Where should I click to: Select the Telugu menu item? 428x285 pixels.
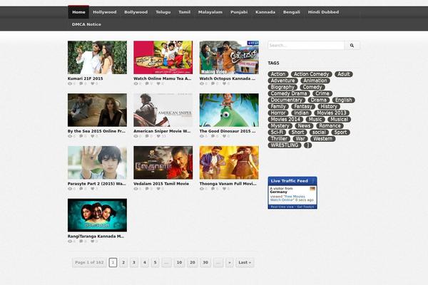(163, 12)
